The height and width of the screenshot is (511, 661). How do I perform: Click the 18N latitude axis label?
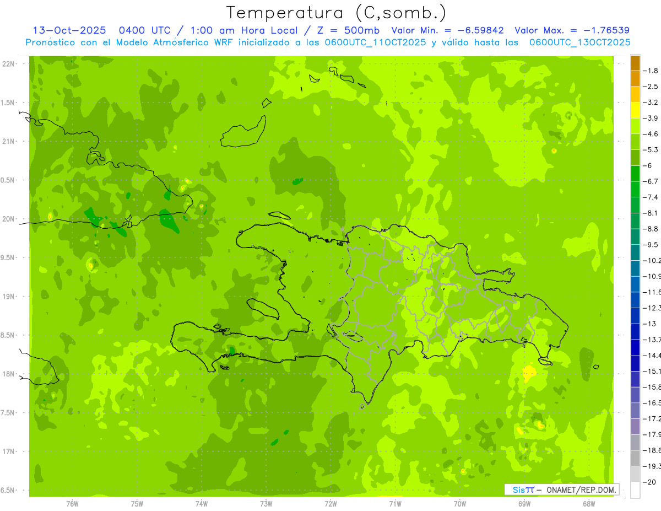click(9, 374)
